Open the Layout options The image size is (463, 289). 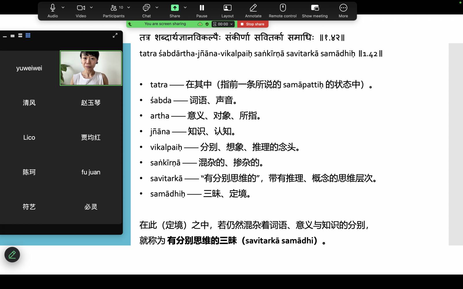(x=227, y=8)
